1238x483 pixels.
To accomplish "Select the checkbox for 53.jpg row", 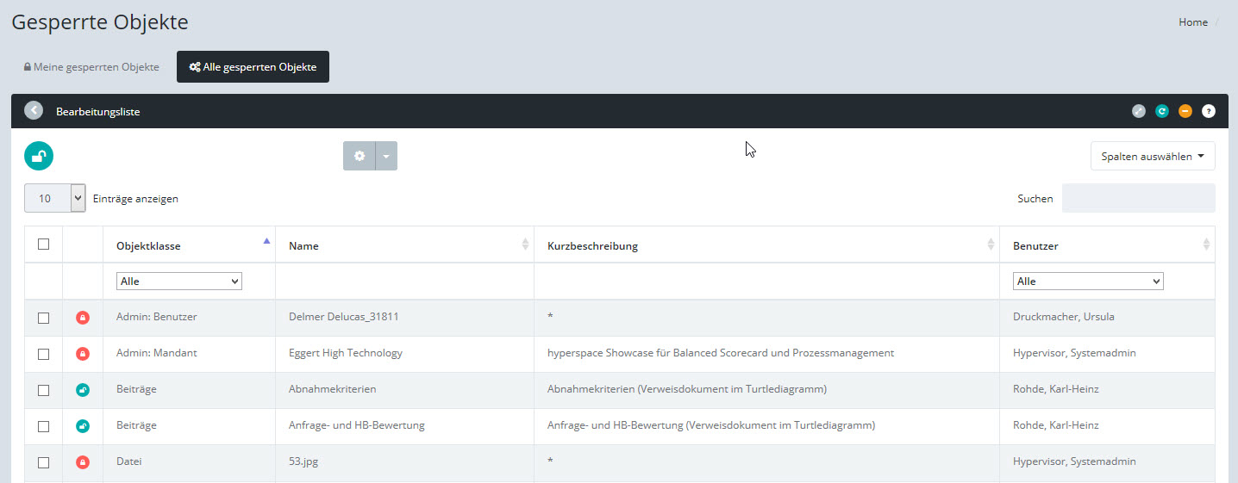I will [x=44, y=462].
